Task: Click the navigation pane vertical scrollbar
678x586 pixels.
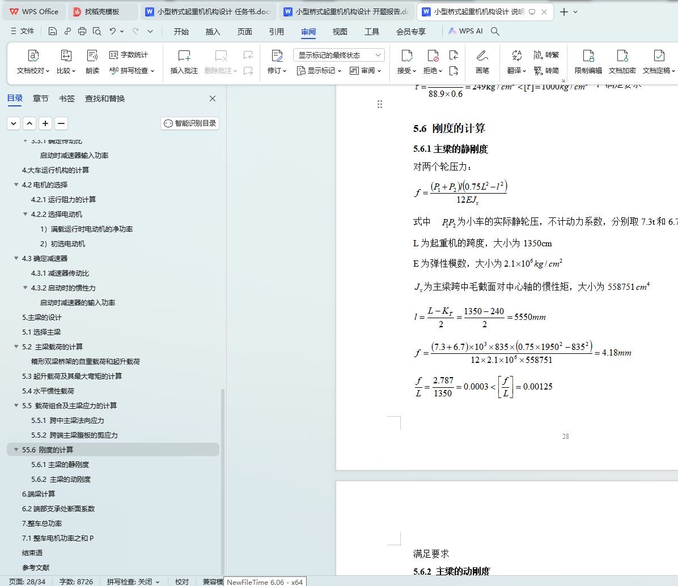Action: pyautogui.click(x=223, y=481)
